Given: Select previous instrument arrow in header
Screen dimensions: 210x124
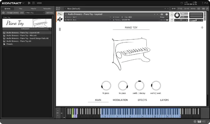Looking at the screenshot, I should coord(154,14).
